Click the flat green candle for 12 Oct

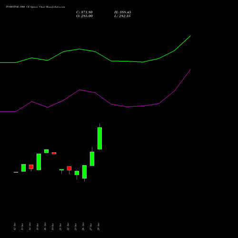(16, 172)
